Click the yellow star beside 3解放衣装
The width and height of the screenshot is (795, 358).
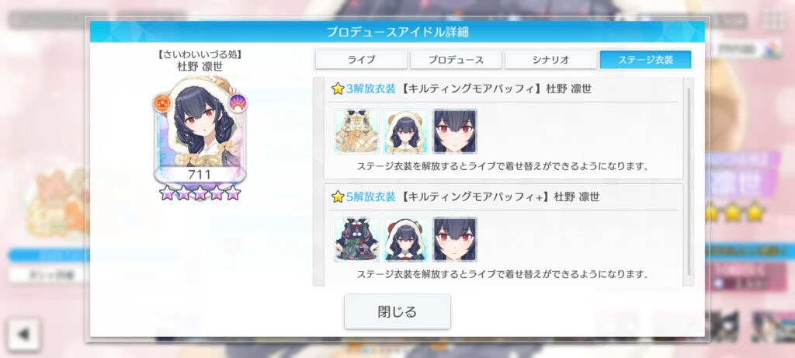pyautogui.click(x=338, y=89)
